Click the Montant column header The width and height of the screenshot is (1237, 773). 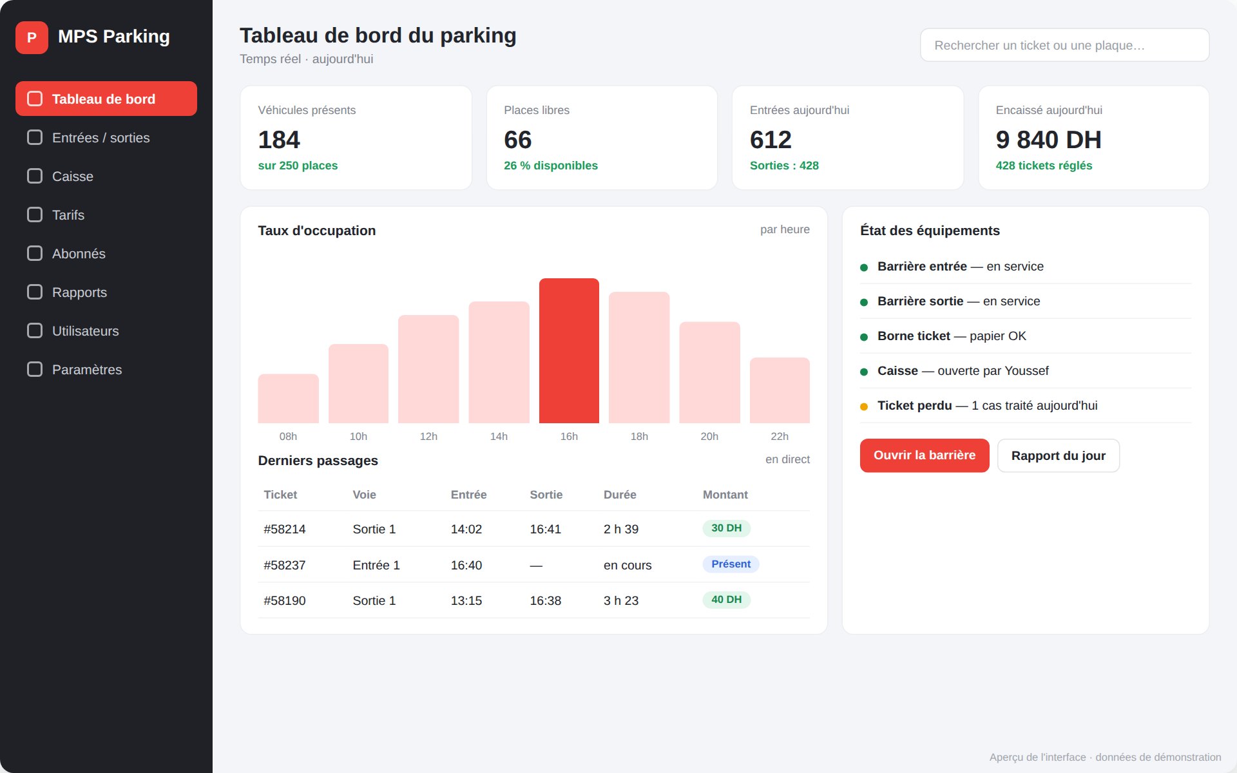[x=725, y=495]
